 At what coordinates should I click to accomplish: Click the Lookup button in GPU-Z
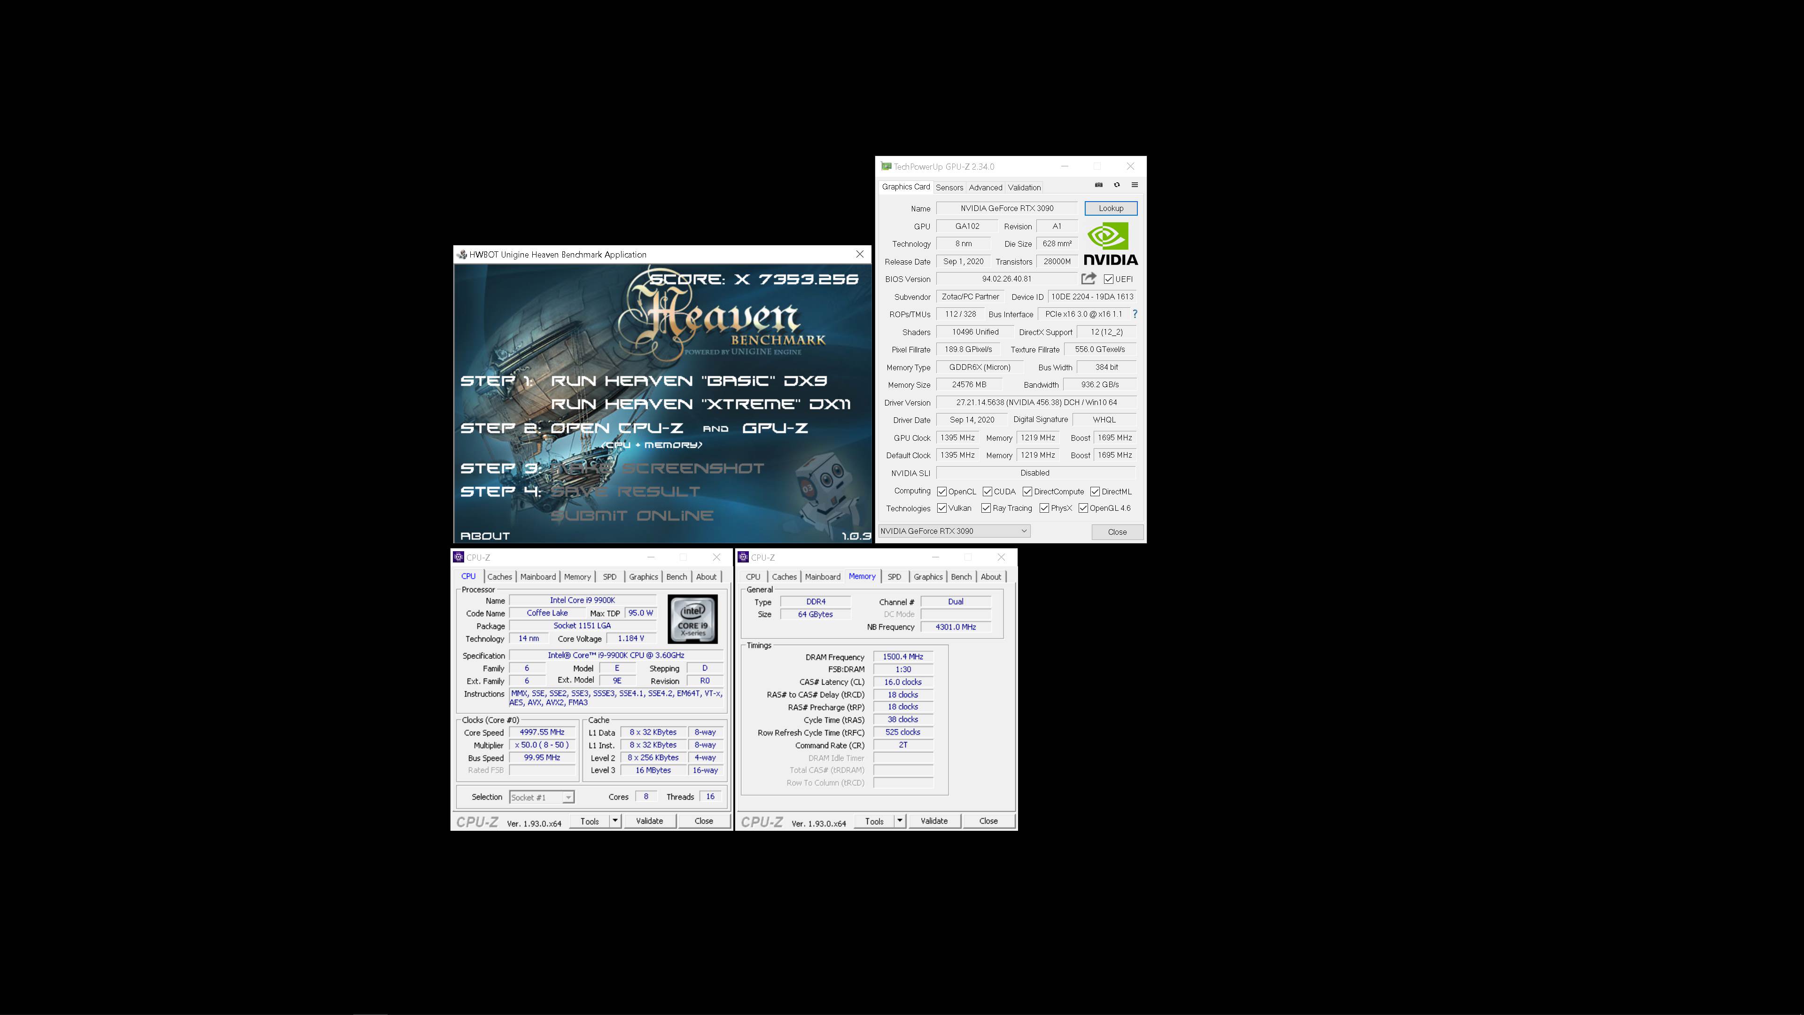(1111, 208)
